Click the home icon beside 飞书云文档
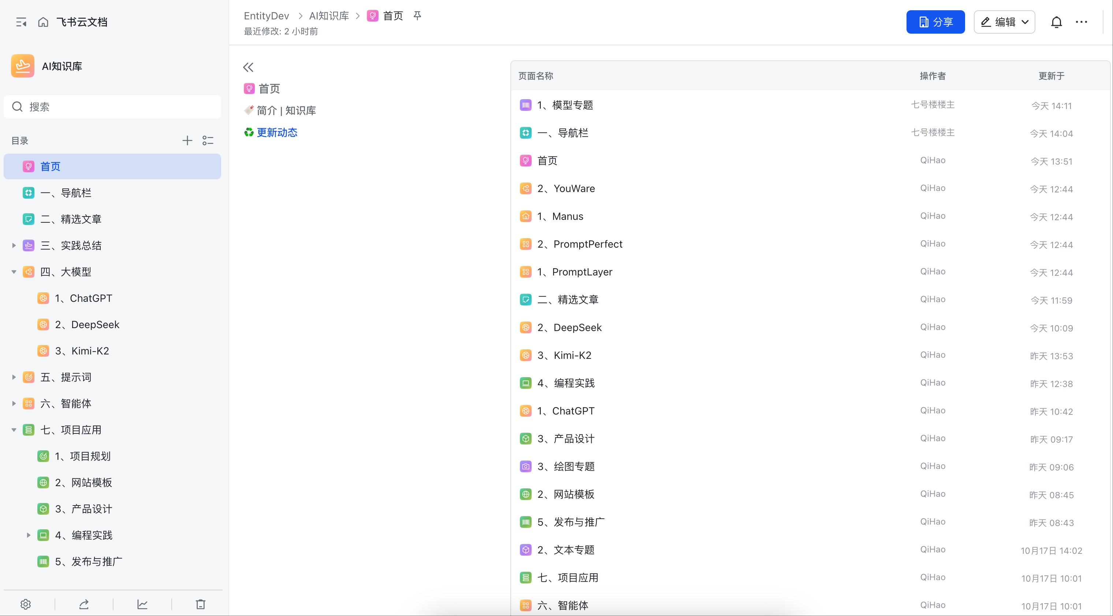 tap(43, 22)
